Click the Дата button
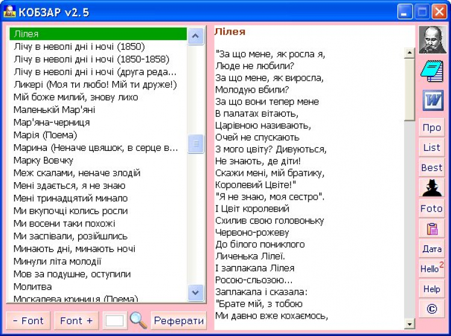 432,249
